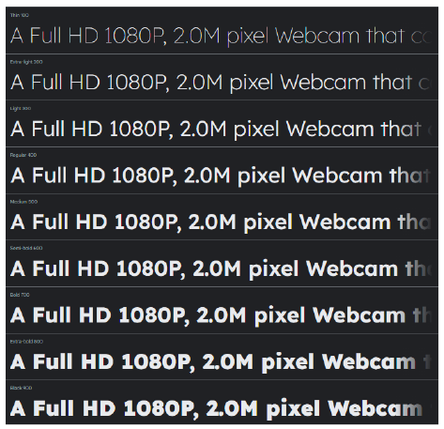Click 'Full' in the Bold 700 preview
This screenshot has width=444, height=429.
52,314
